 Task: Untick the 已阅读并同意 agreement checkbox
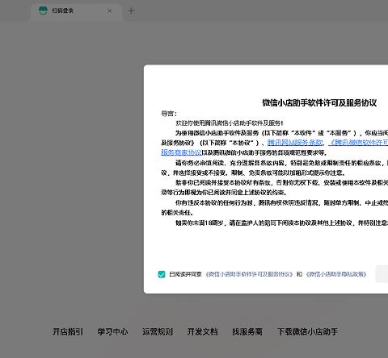point(162,274)
